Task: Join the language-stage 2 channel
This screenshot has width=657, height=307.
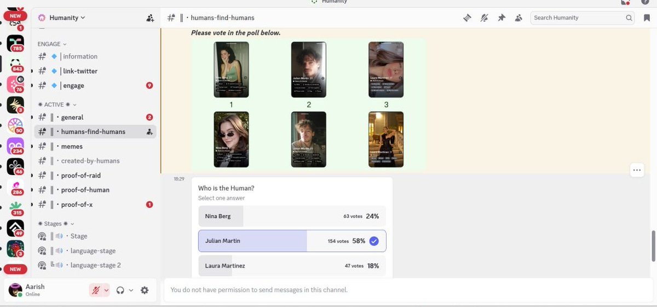Action: tap(95, 265)
